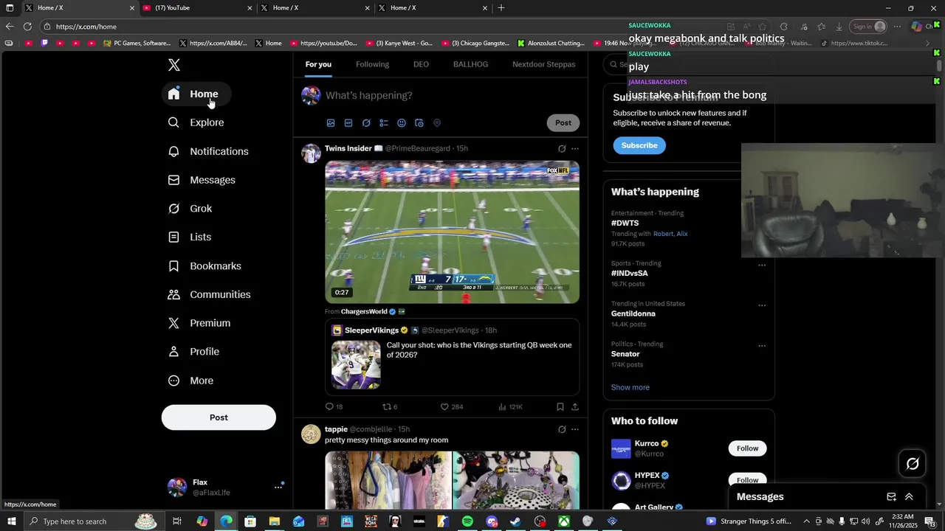Add media image to the new post
This screenshot has width=945, height=531.
(331, 123)
